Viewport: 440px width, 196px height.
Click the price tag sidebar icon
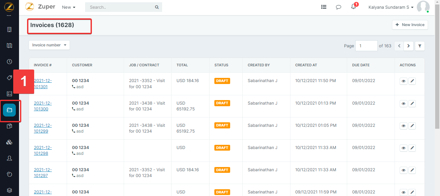(9, 78)
